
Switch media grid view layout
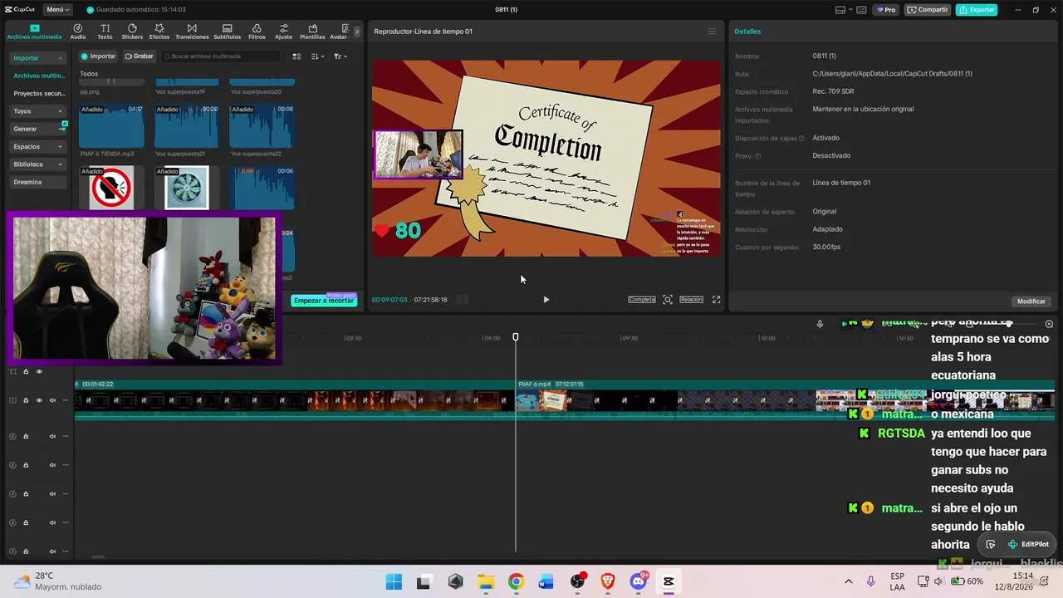[x=296, y=56]
